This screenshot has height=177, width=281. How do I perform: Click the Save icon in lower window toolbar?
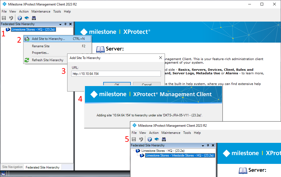click(134, 139)
